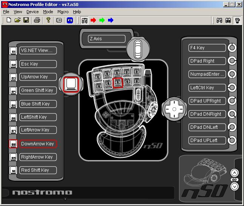Open the Mode menu
Screen dimensions: 244x206
(x=48, y=12)
